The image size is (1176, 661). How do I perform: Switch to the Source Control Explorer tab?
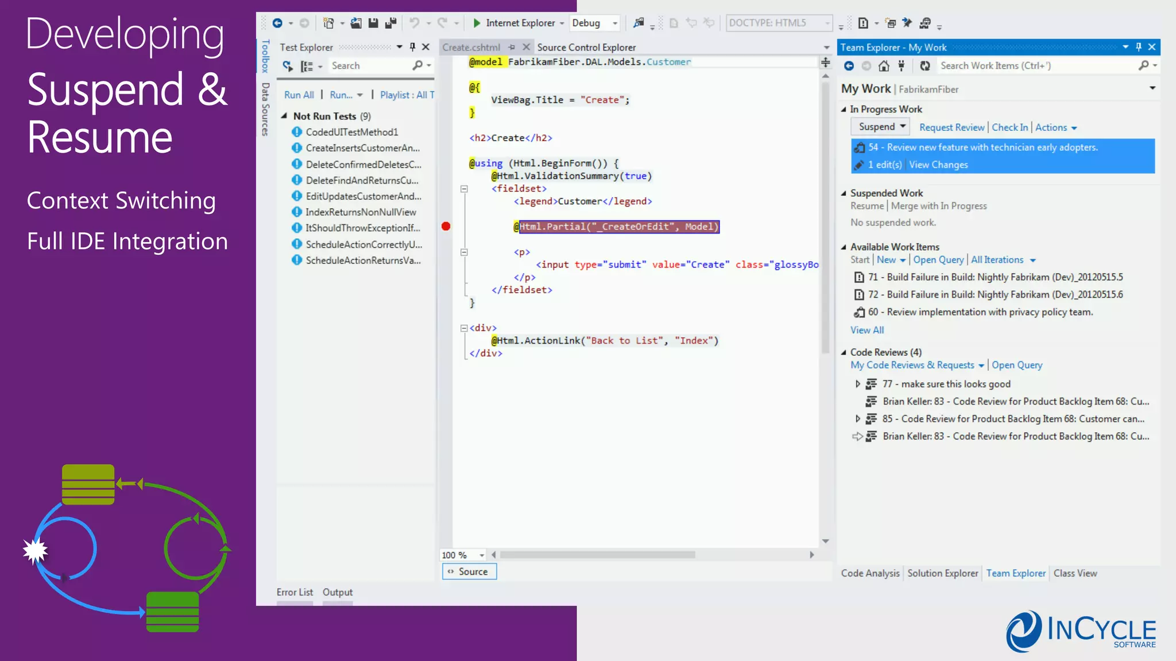point(586,48)
